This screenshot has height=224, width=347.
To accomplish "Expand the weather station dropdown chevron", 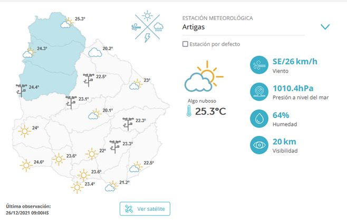I will 325,27.
